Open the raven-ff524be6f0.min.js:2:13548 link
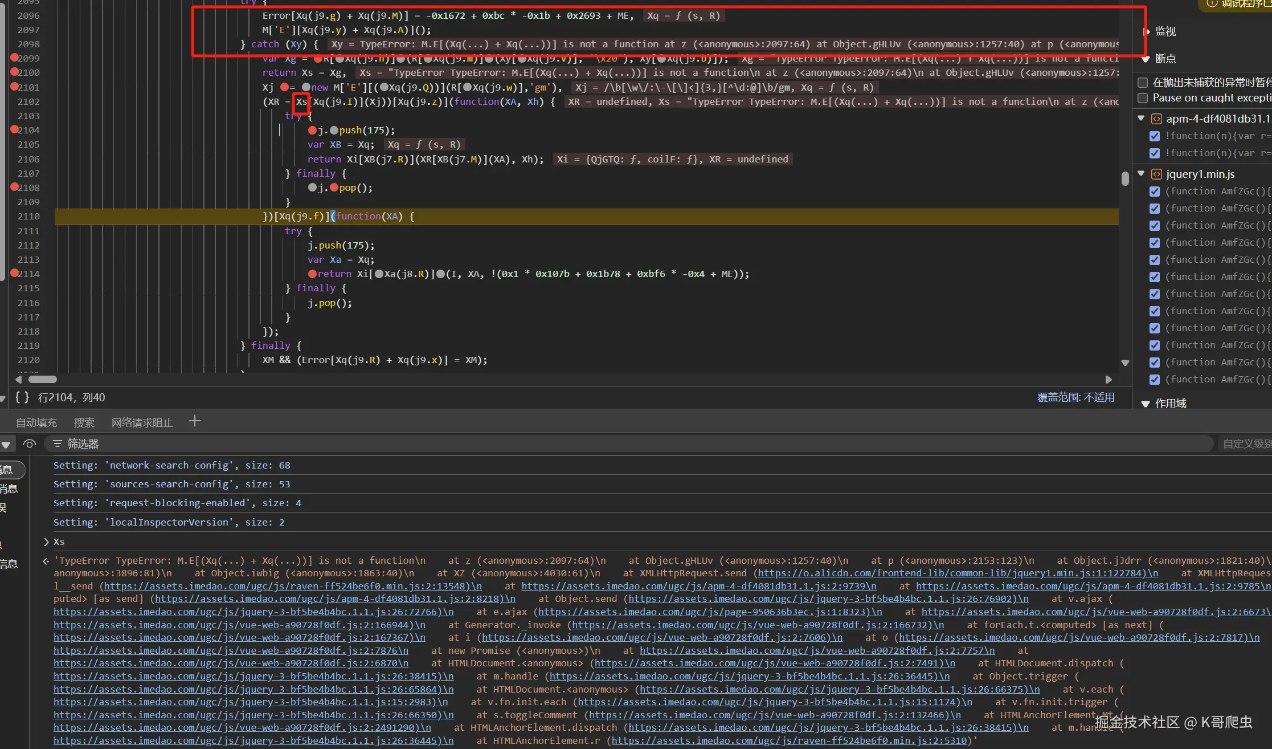Image resolution: width=1272 pixels, height=749 pixels. click(x=291, y=586)
